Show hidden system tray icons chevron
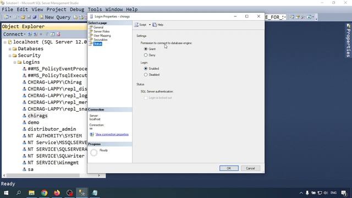This screenshot has width=352, height=198. (301, 193)
